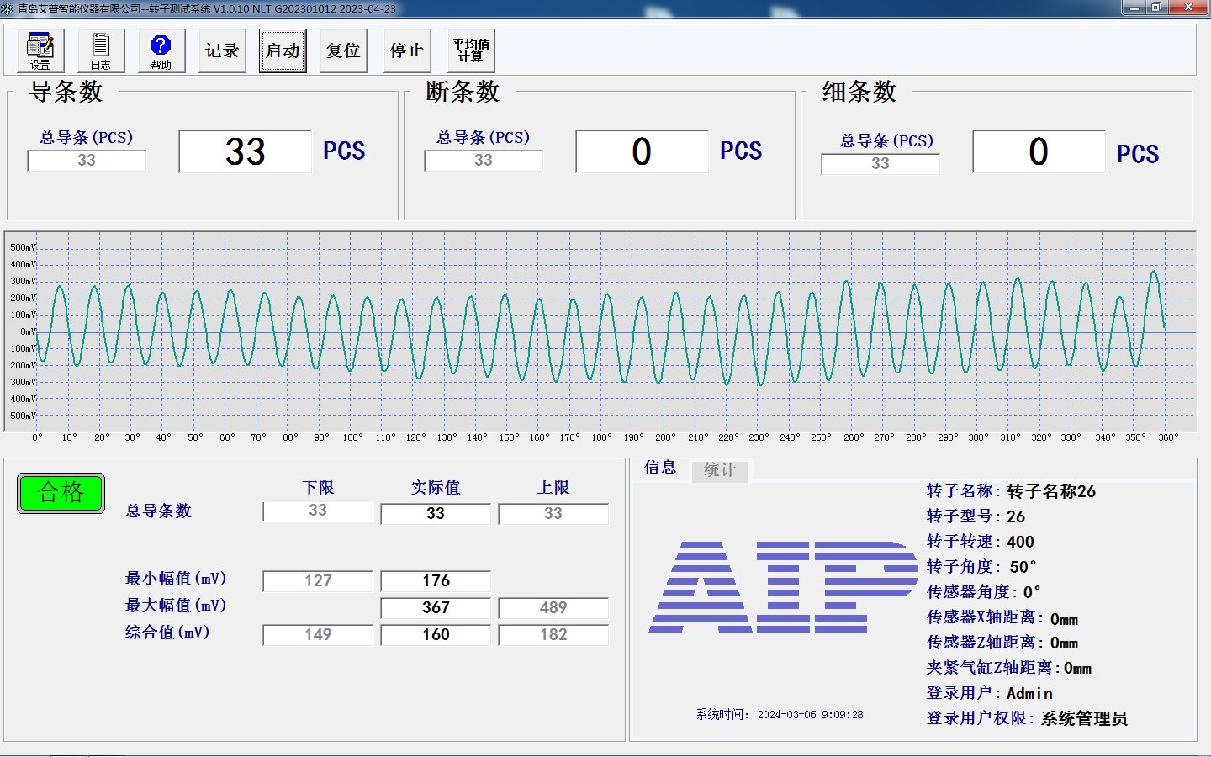This screenshot has width=1211, height=757.
Task: Click the 系统时间 timestamp
Action: coord(780,715)
